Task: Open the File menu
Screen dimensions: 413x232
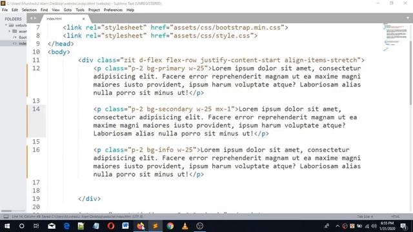Action: (x=5, y=10)
